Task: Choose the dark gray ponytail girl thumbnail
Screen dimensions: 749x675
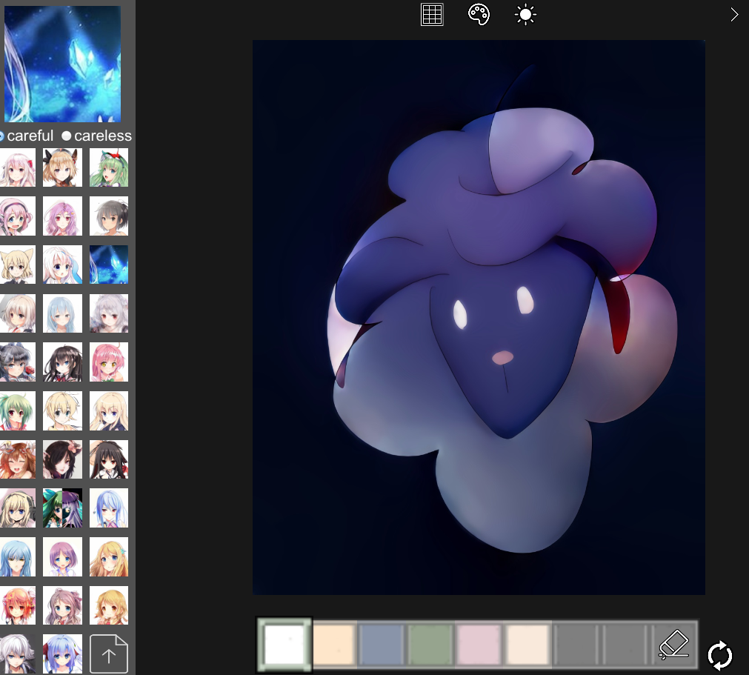Action: click(x=109, y=216)
